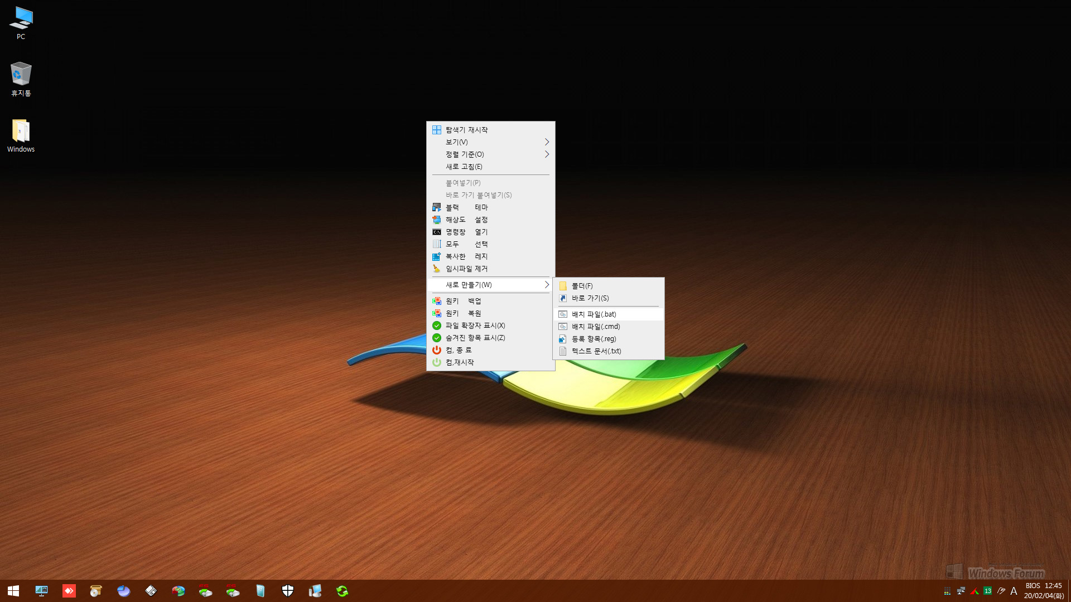Screen dimensions: 1071x602
Task: Select the Windows folder on desktop
Action: (x=21, y=135)
